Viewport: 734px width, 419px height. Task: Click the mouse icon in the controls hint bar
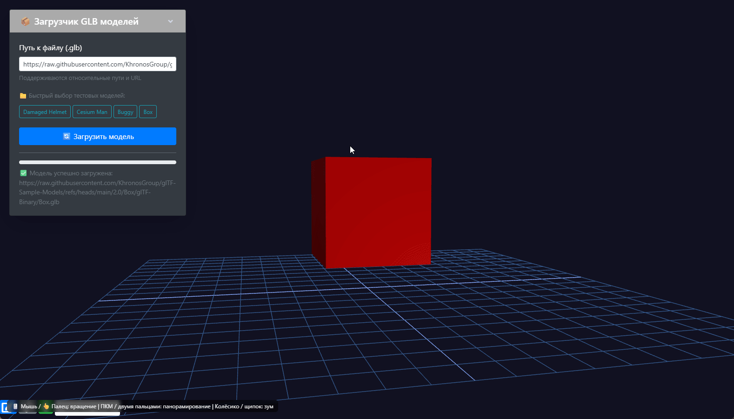(x=15, y=406)
